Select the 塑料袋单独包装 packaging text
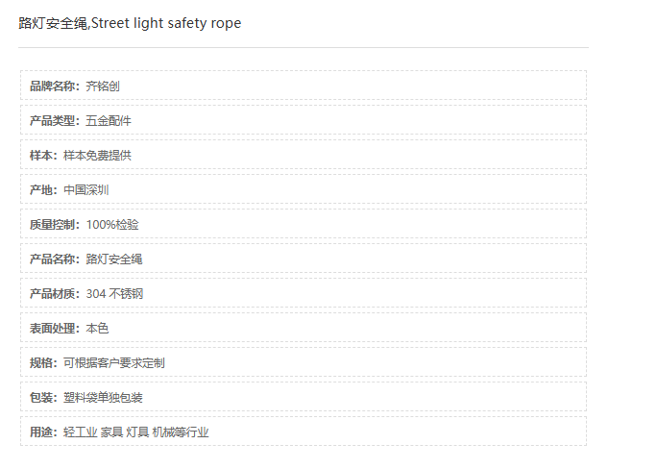Screen dimensions: 657x469 pyautogui.click(x=103, y=398)
